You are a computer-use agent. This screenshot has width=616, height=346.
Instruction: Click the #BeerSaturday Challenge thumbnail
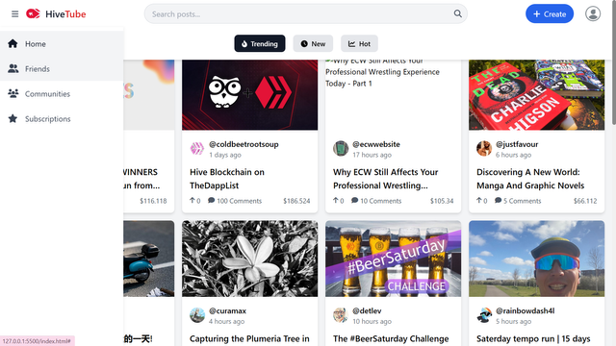coord(394,259)
